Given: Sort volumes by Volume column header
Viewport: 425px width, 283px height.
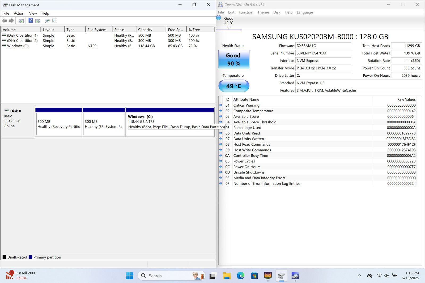Looking at the screenshot, I should pyautogui.click(x=21, y=29).
